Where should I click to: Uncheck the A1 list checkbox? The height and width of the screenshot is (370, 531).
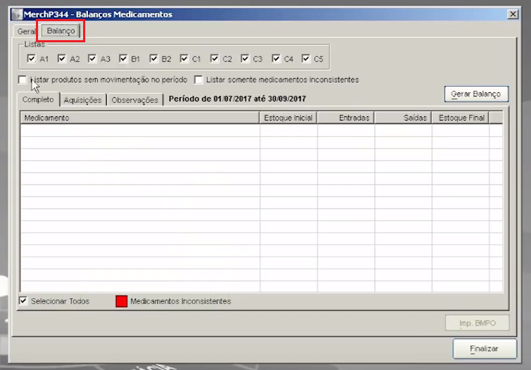pyautogui.click(x=31, y=59)
